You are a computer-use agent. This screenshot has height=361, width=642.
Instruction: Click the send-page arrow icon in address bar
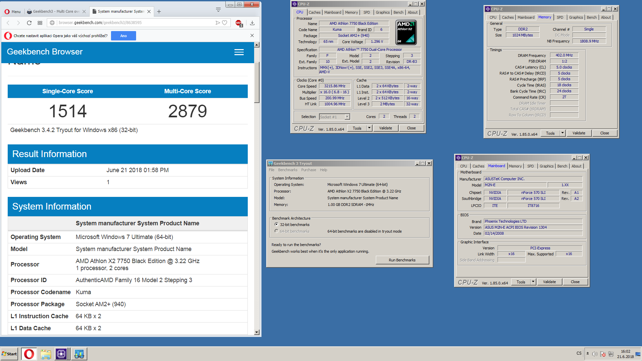[218, 23]
